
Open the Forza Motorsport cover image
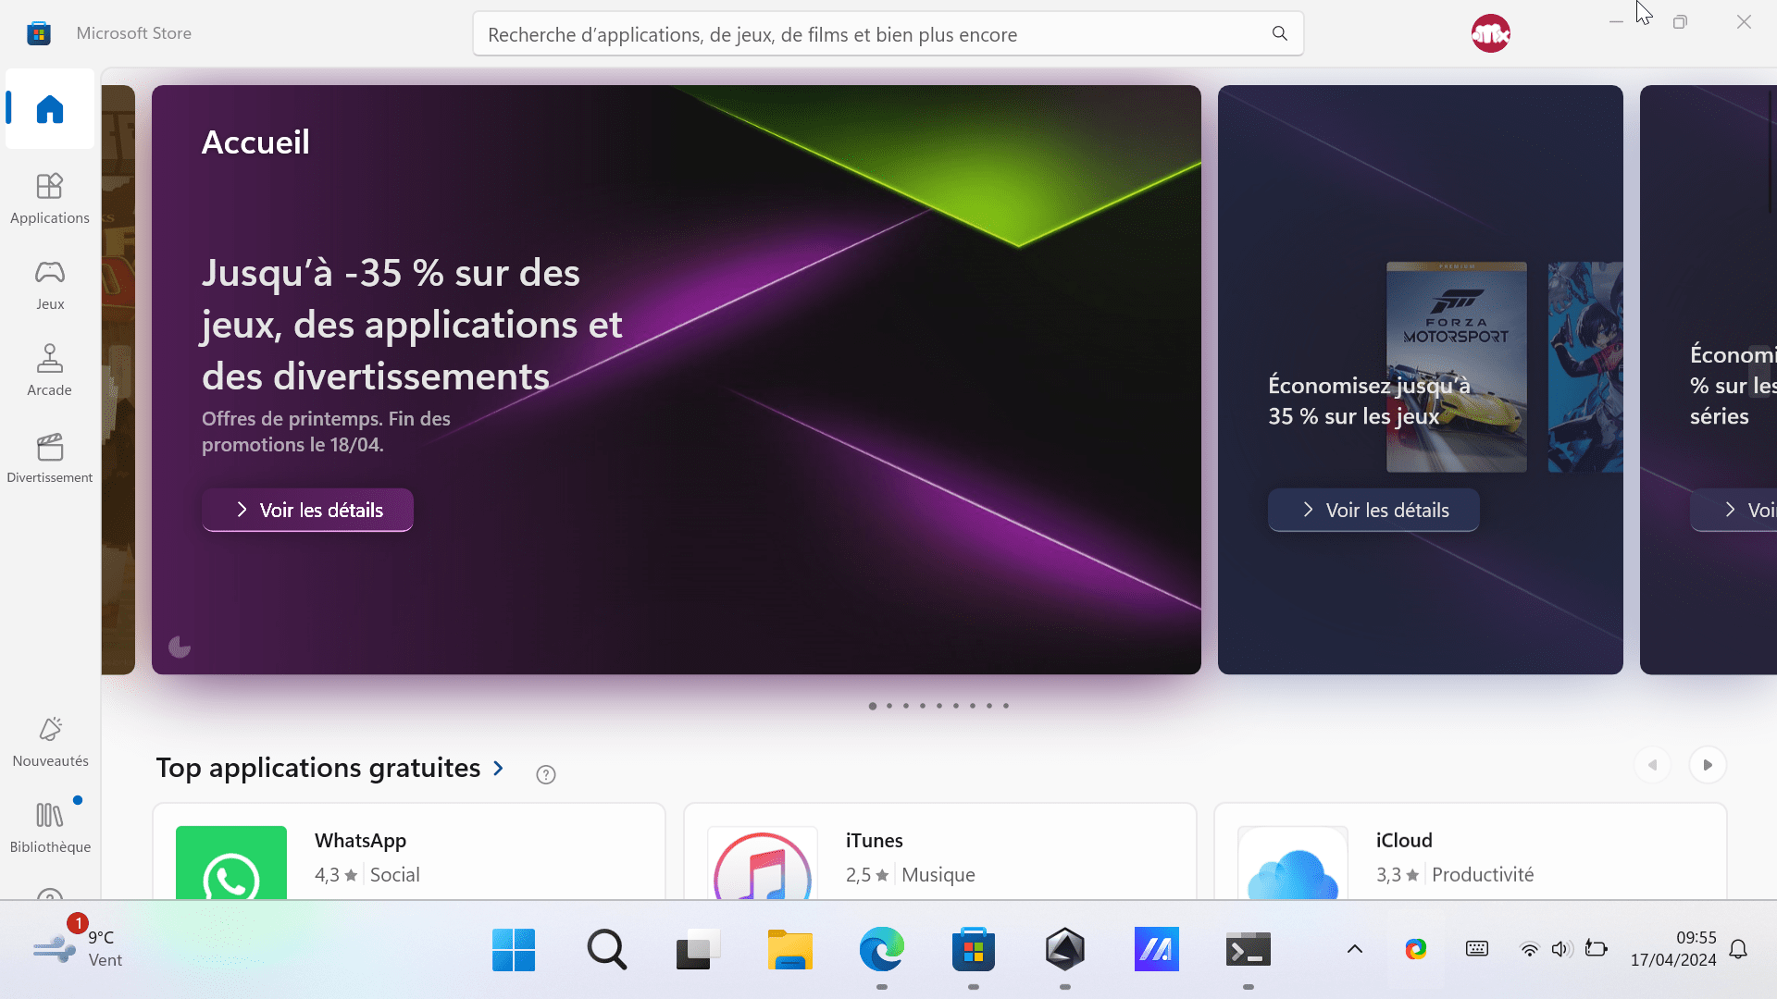point(1456,366)
